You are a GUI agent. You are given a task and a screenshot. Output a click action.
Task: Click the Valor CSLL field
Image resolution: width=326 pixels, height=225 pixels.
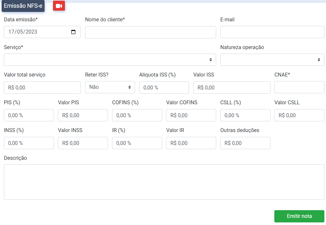click(299, 115)
